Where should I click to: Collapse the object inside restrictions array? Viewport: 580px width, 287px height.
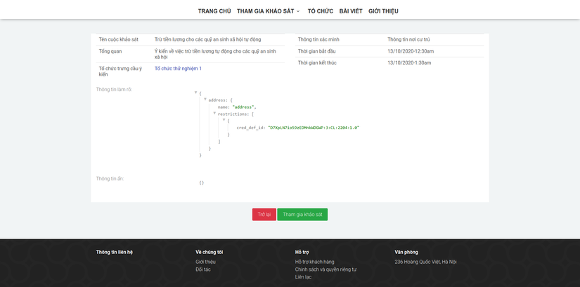224,120
